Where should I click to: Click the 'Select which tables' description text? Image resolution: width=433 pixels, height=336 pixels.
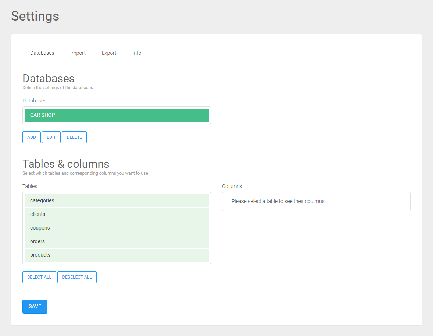[x=85, y=173]
